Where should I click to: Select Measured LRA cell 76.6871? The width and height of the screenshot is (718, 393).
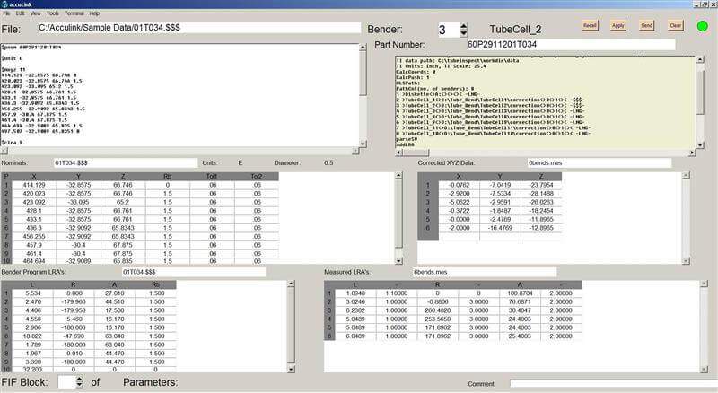(x=520, y=301)
